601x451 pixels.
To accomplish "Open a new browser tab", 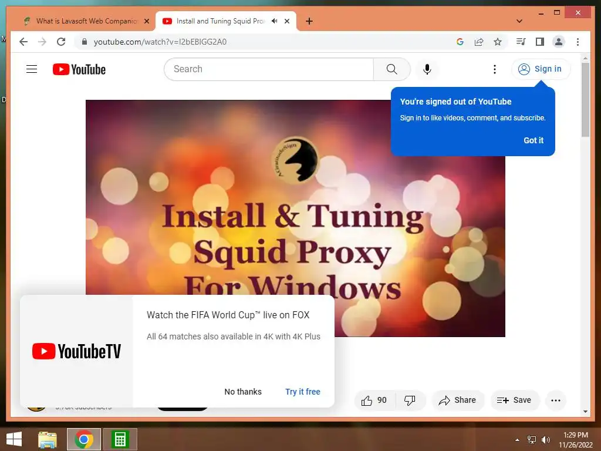I will [x=309, y=21].
